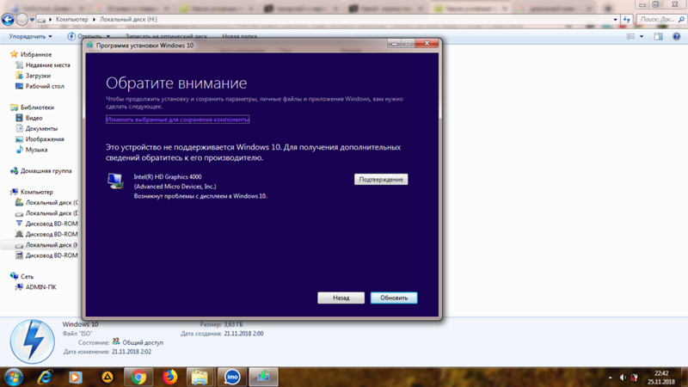Select Избранное in navigation pane
Viewport: 688px width, 387px height.
(x=31, y=54)
